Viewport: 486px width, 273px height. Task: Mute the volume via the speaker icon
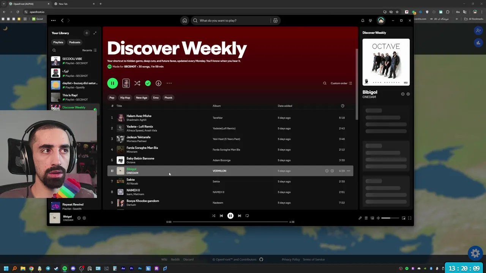pyautogui.click(x=378, y=218)
